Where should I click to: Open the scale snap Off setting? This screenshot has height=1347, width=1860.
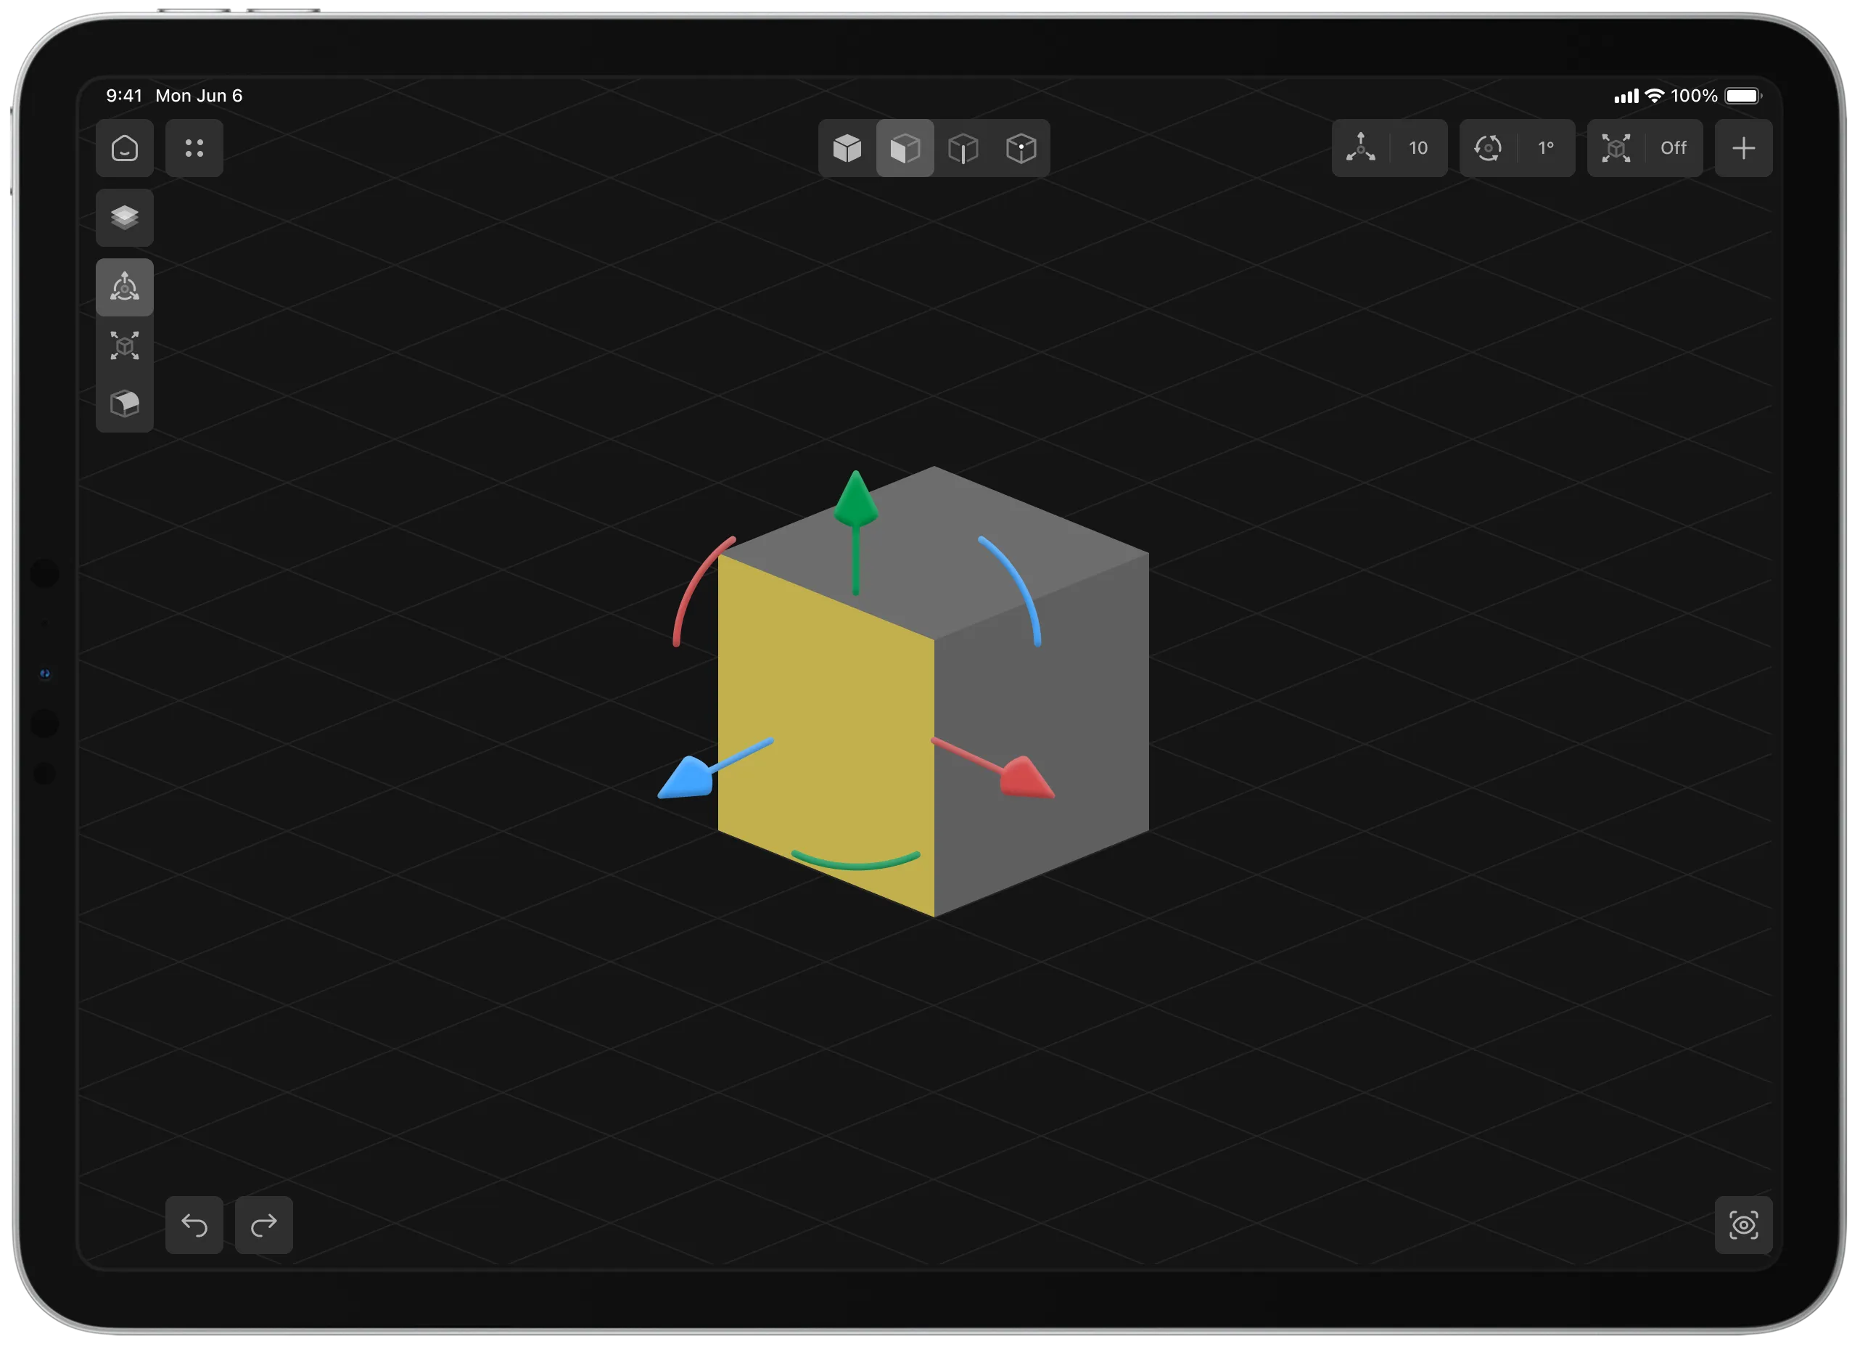point(1674,147)
